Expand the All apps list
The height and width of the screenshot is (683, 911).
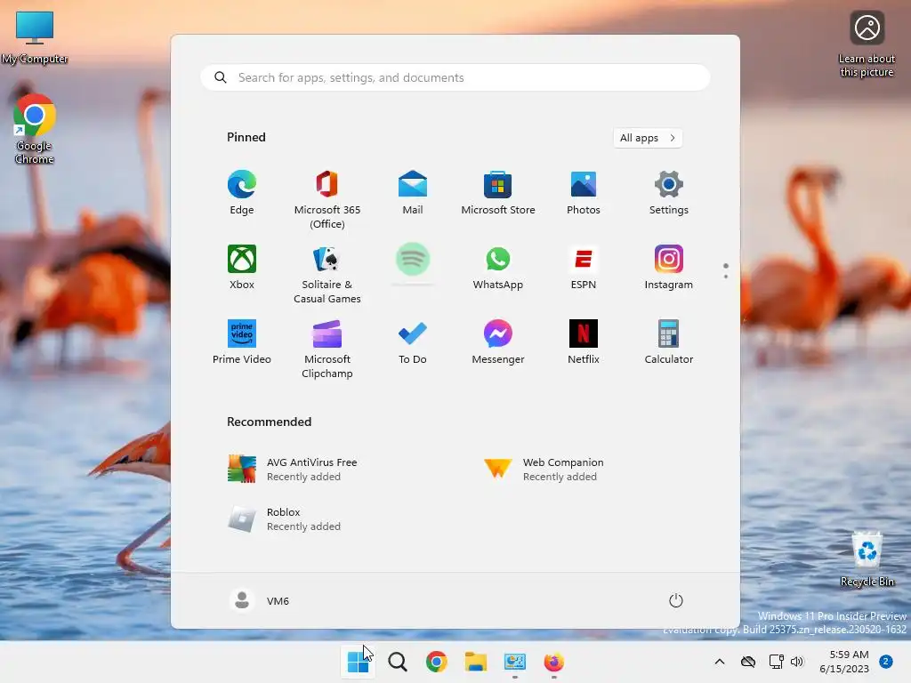[648, 138]
